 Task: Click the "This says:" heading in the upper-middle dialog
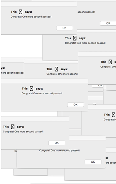(75, 38)
